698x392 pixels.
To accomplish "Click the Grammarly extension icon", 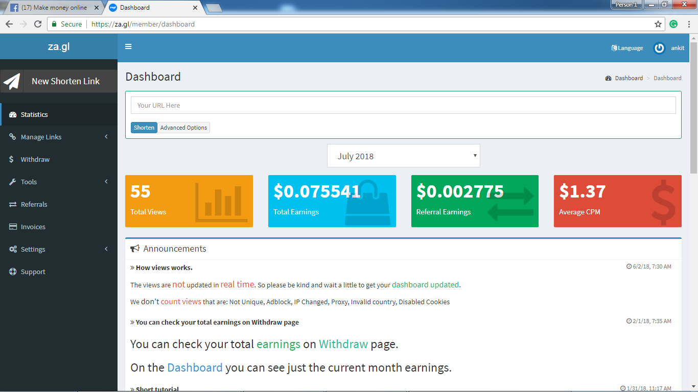I will click(x=673, y=24).
